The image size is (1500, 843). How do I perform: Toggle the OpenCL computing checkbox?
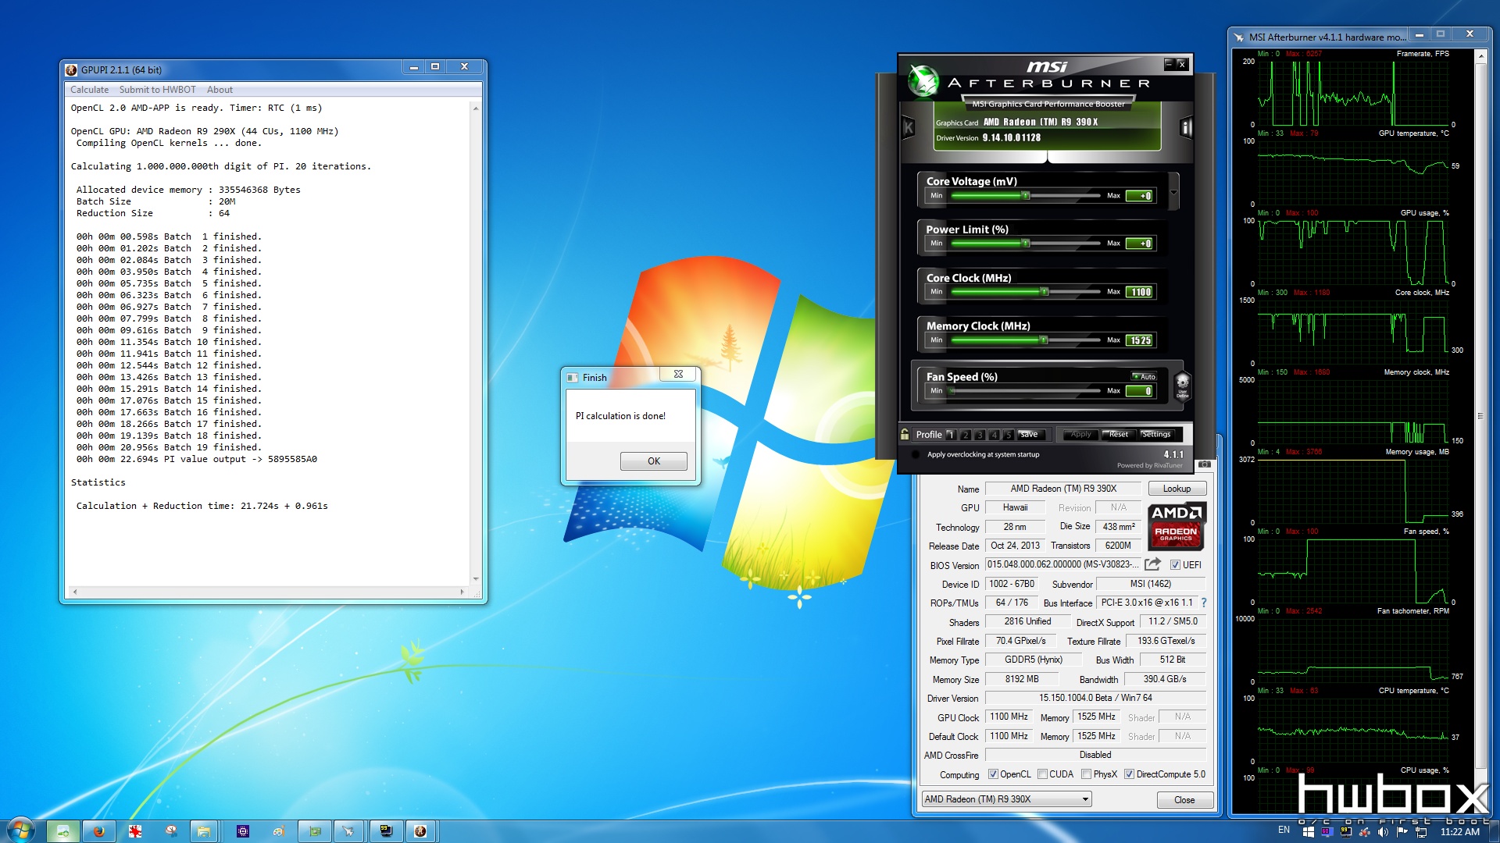click(993, 774)
